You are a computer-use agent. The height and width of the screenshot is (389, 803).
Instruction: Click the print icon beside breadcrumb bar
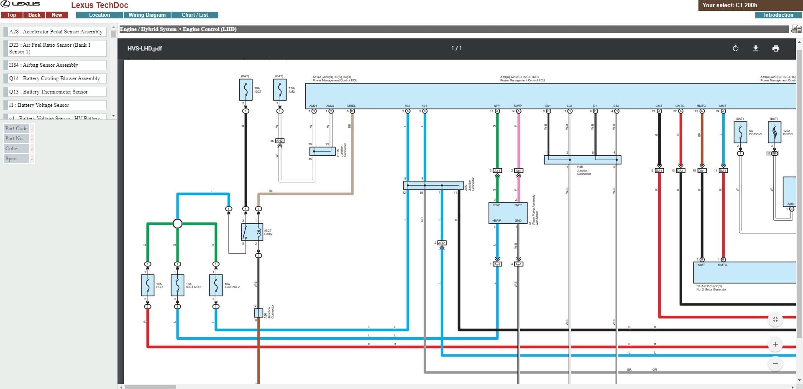(796, 29)
